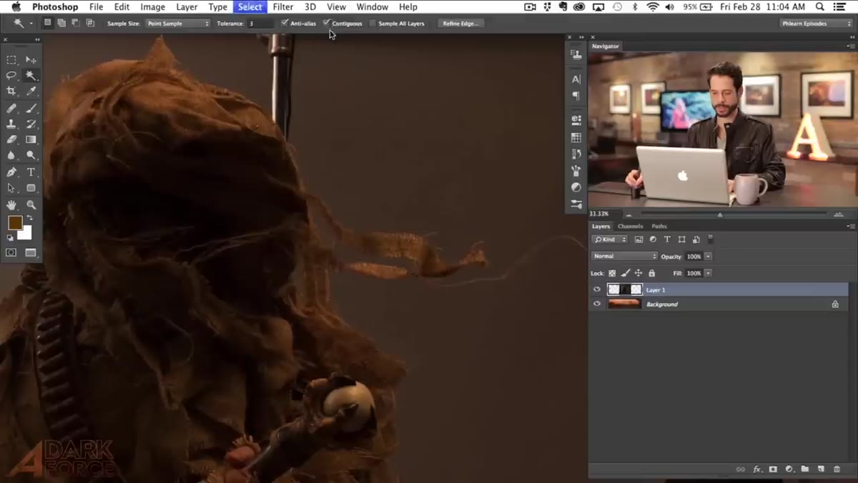Viewport: 858px width, 483px height.
Task: Create a new layer
Action: point(821,469)
